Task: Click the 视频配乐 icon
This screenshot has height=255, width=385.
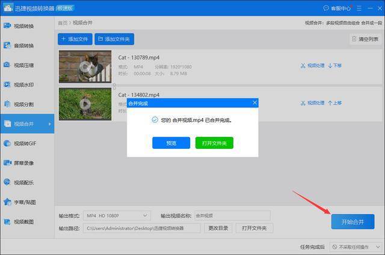Action: coord(7,182)
